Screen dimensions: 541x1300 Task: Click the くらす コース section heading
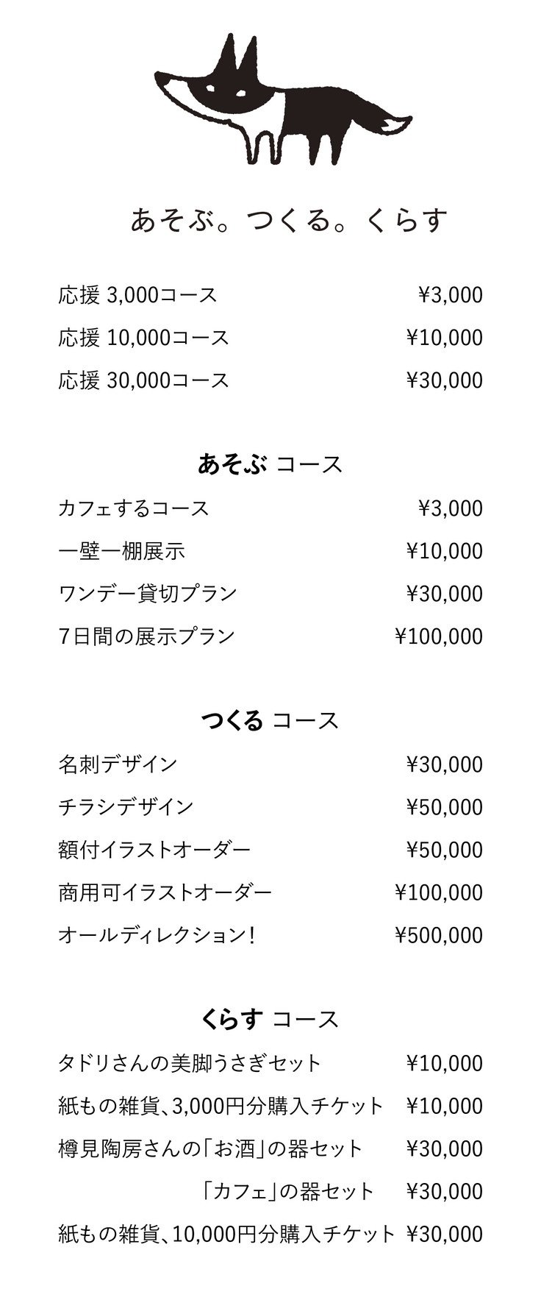coord(270,1019)
